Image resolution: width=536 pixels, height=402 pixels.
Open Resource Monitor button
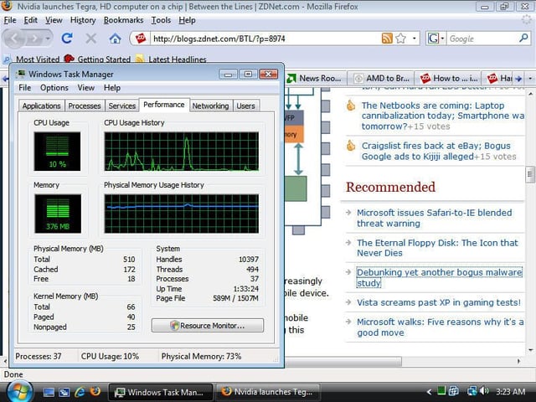[208, 326]
